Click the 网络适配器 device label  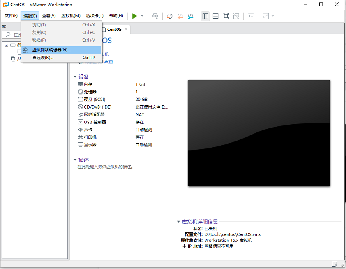94,114
